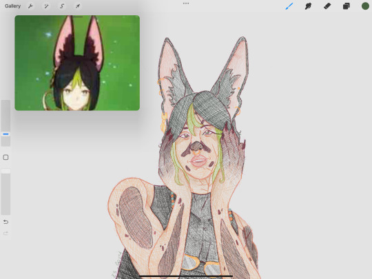This screenshot has height=279, width=372.
Task: Open the Layers panel
Action: 346,6
